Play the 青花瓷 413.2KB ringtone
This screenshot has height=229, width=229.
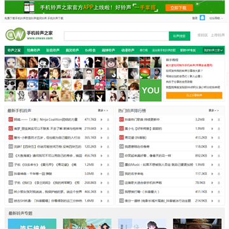[x=212, y=137]
